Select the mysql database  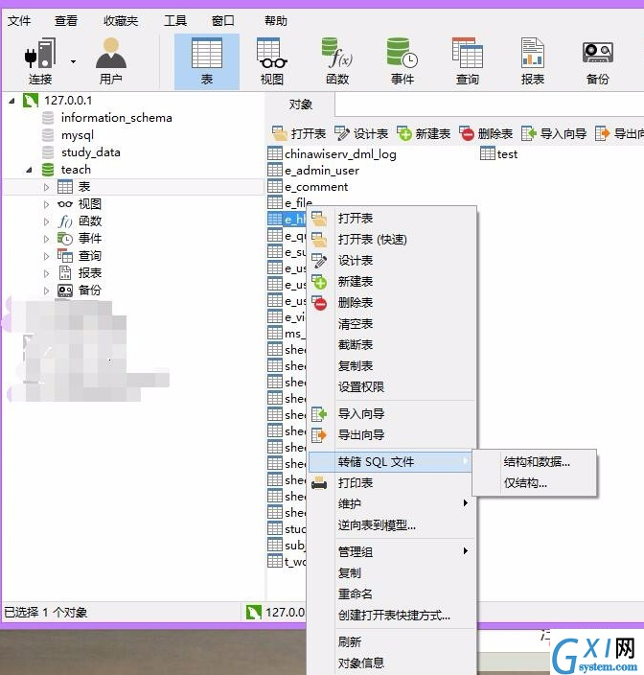tap(77, 135)
